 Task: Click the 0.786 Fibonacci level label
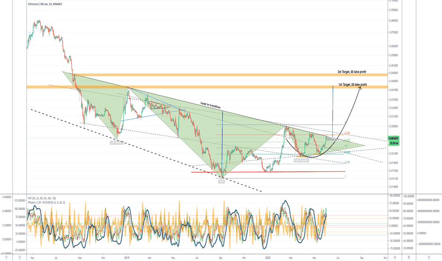[x=347, y=162]
